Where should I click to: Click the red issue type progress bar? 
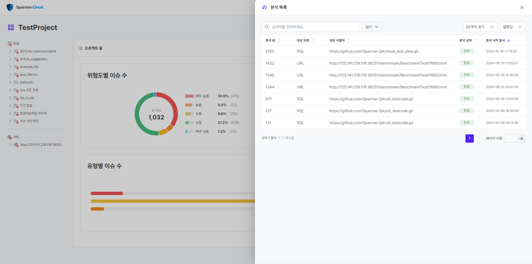(x=107, y=193)
